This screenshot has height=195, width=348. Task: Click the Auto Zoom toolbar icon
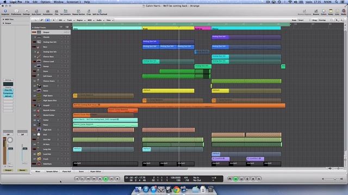[x=36, y=12]
